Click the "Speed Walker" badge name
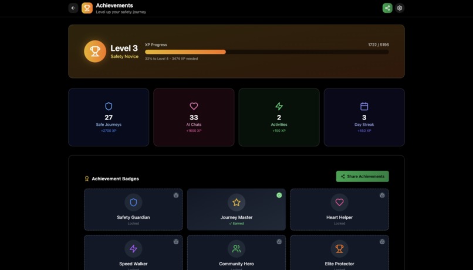This screenshot has width=473, height=270. (x=133, y=264)
